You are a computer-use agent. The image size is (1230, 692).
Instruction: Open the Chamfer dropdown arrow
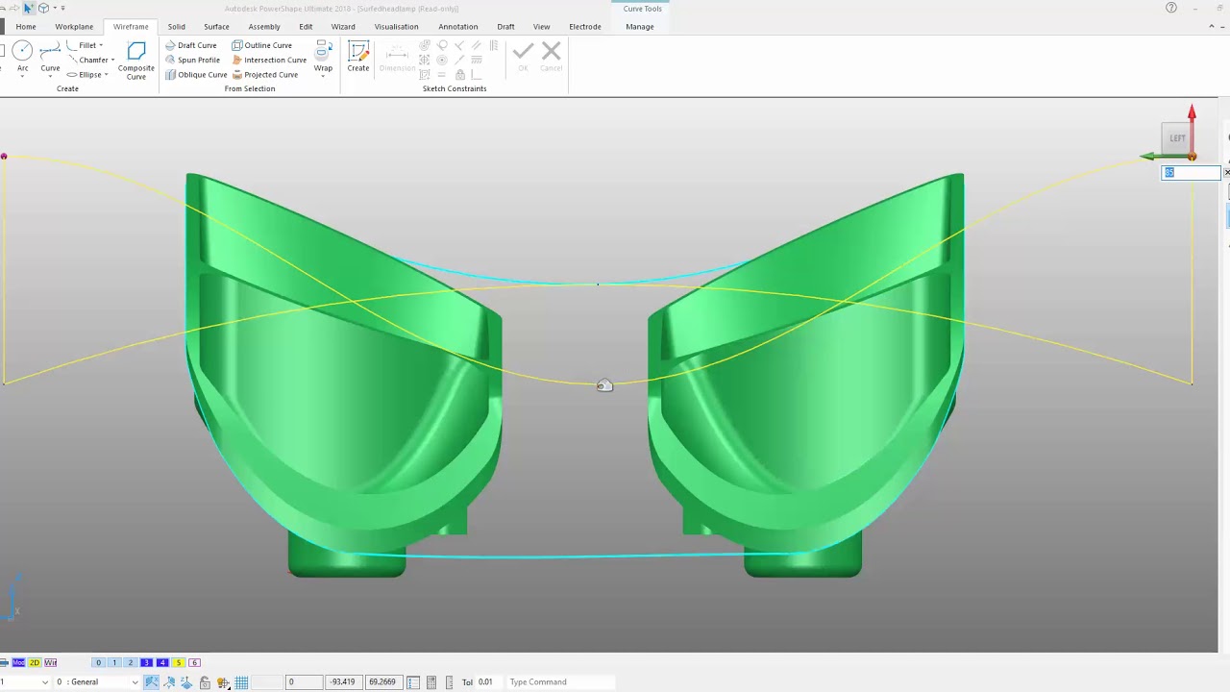tap(112, 60)
